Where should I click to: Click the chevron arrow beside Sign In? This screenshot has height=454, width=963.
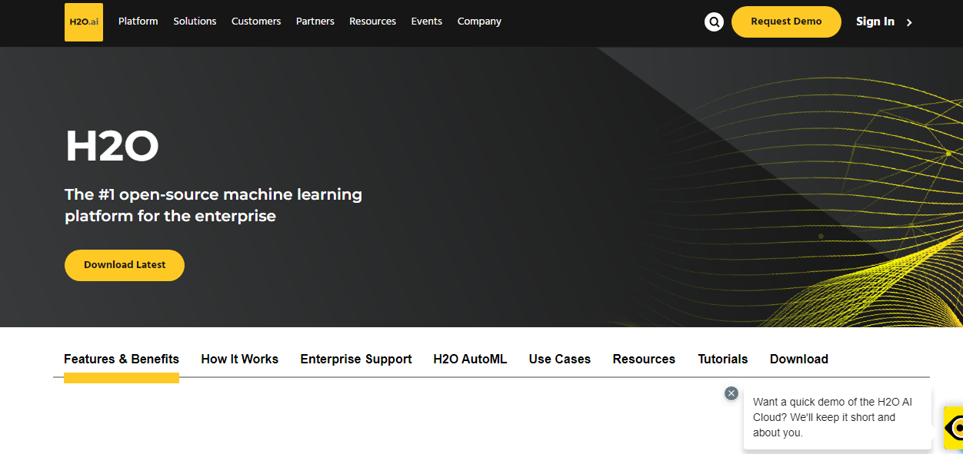[x=909, y=22]
